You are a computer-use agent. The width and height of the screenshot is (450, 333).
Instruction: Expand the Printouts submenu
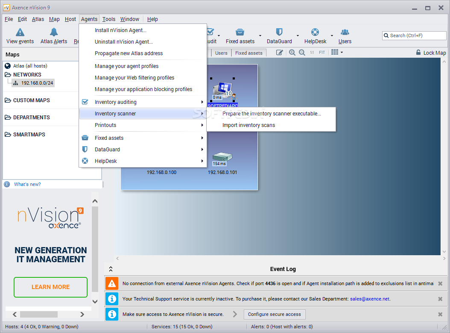pos(202,125)
